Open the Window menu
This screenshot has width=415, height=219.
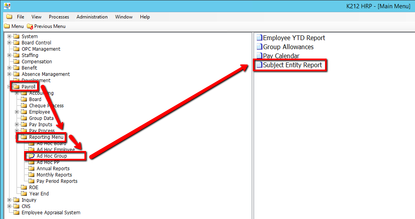(x=124, y=17)
